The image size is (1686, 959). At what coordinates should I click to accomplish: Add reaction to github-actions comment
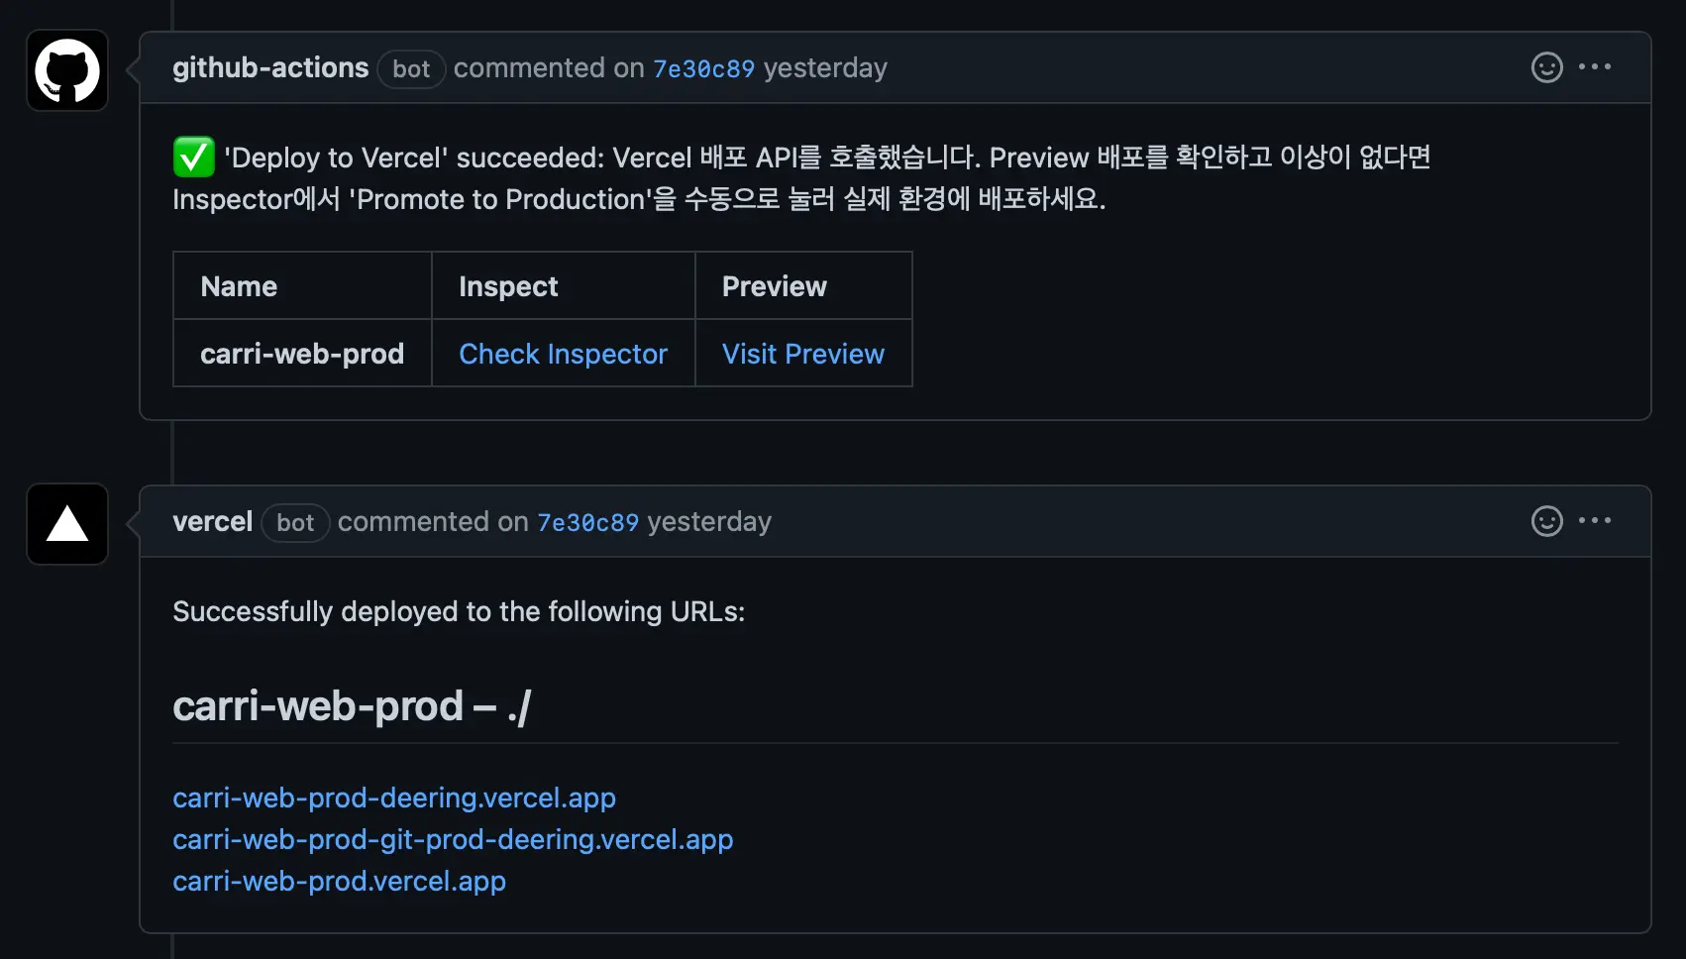tap(1546, 67)
